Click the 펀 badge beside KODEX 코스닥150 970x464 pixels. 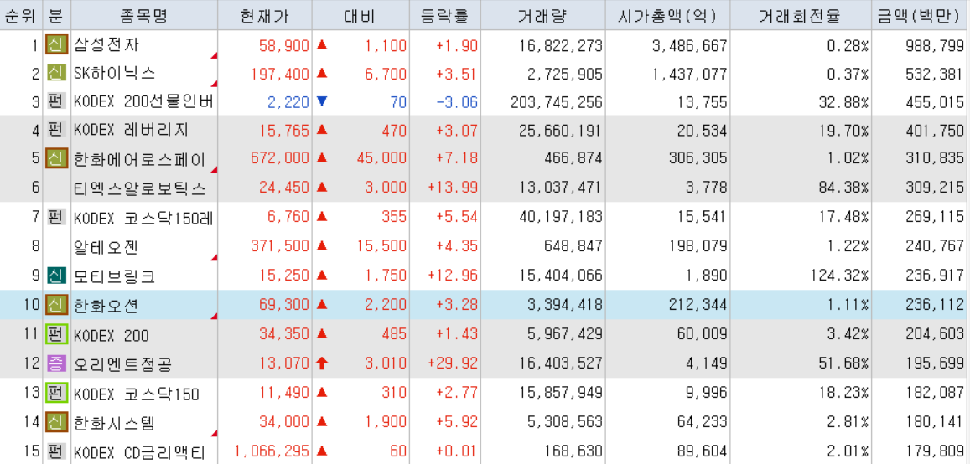(x=56, y=394)
